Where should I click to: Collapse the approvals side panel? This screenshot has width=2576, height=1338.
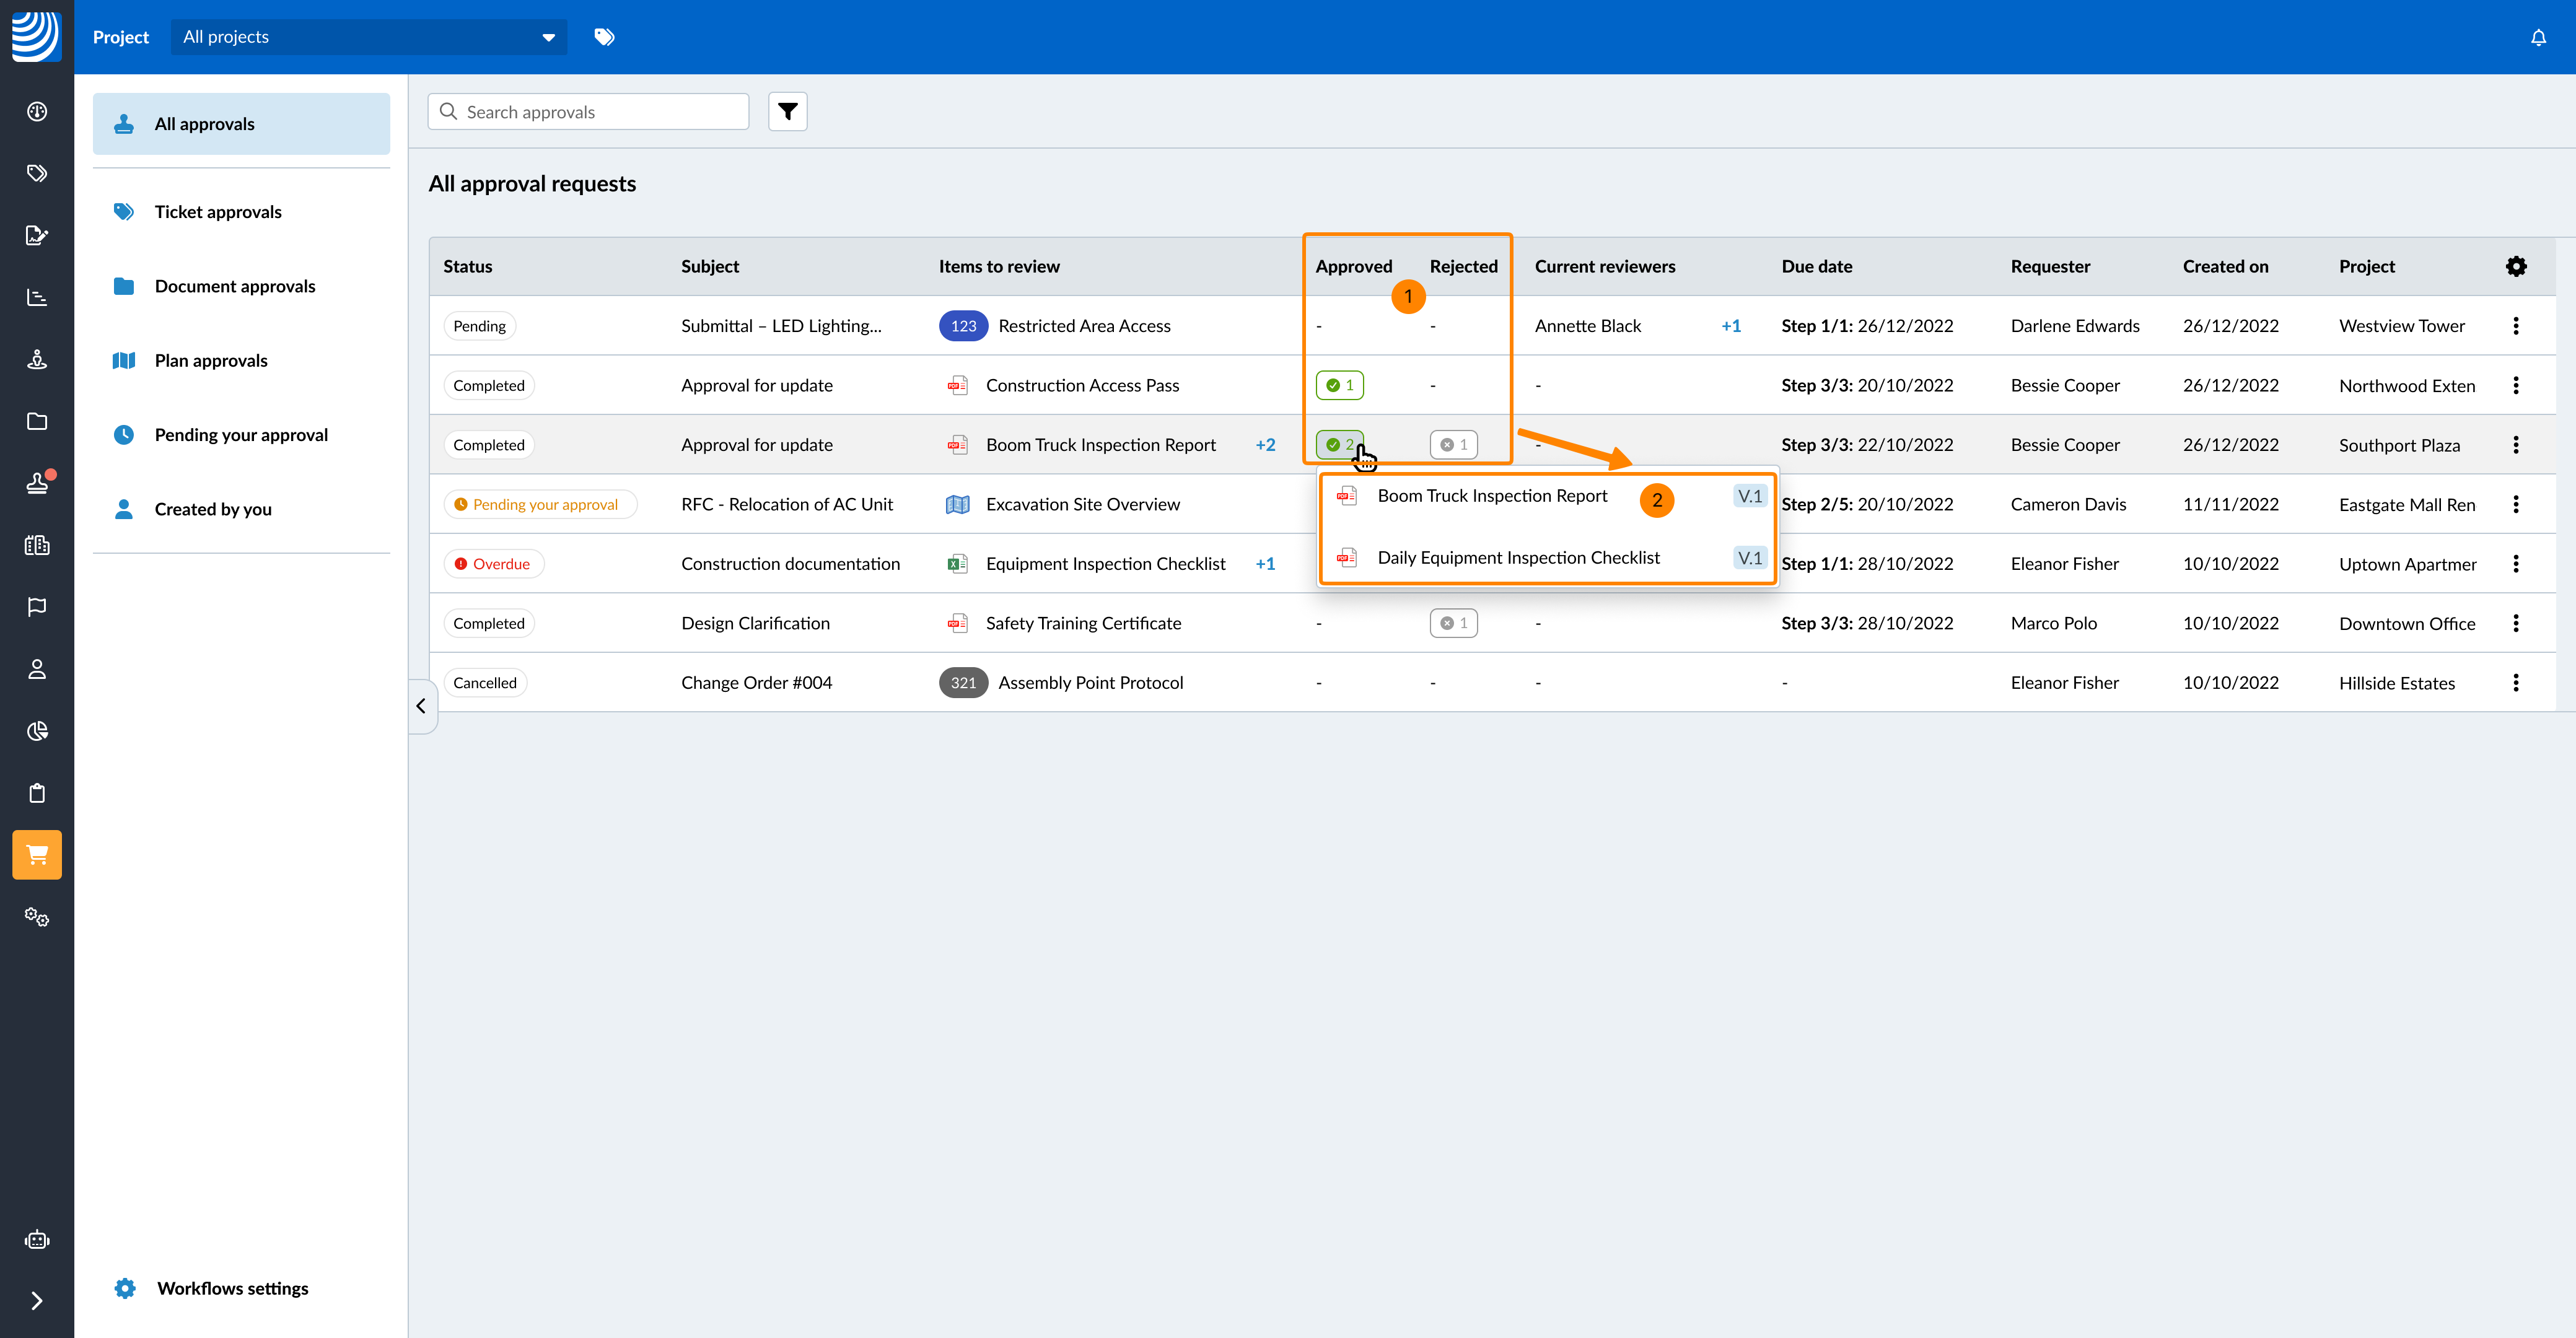pyautogui.click(x=421, y=706)
